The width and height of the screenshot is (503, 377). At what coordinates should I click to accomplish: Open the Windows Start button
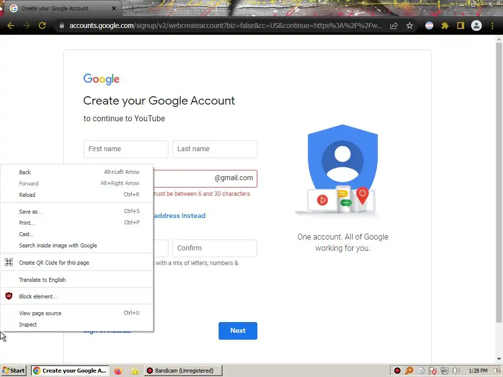click(x=14, y=371)
